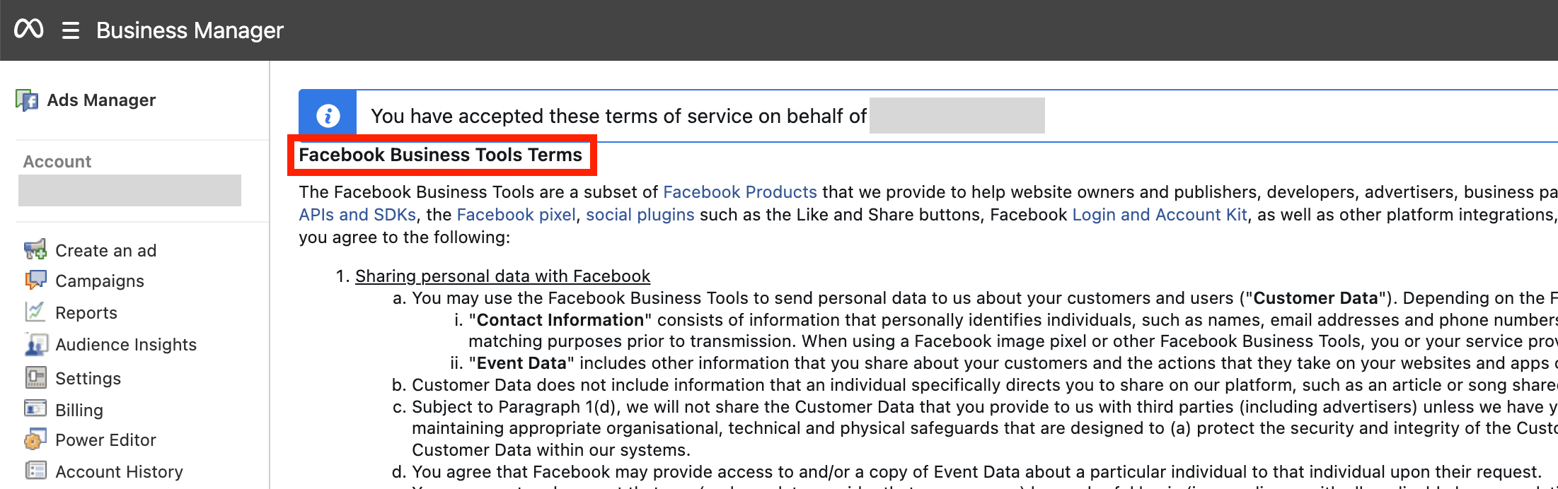Open Account History via its icon
The width and height of the screenshot is (1558, 489).
tap(35, 471)
